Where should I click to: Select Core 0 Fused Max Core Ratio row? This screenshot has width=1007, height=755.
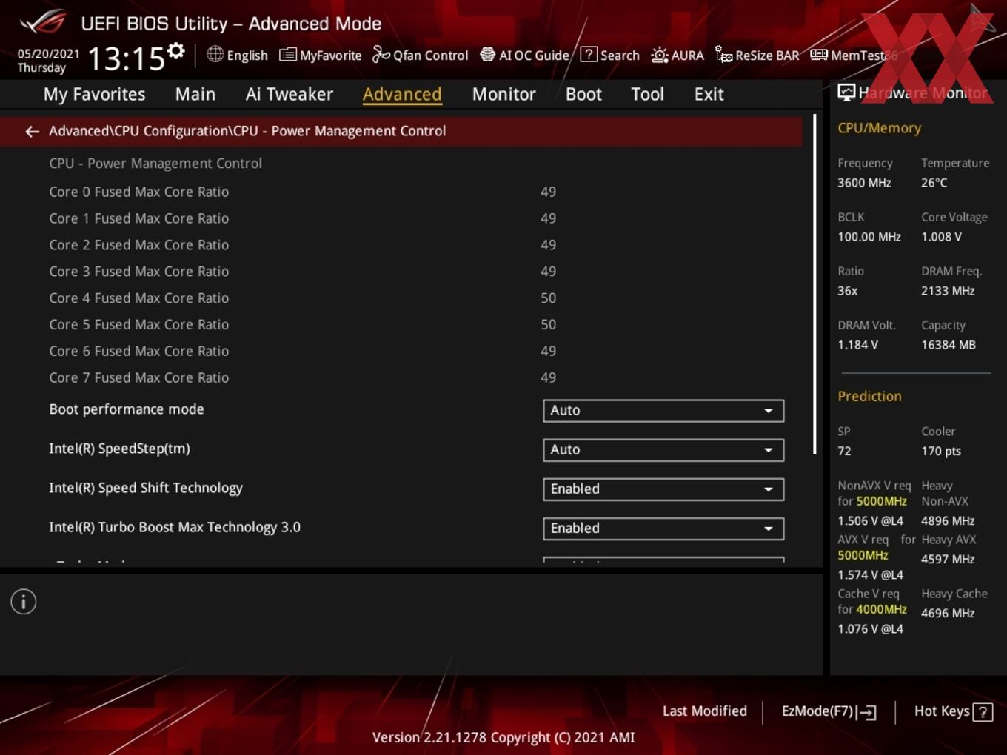click(400, 192)
